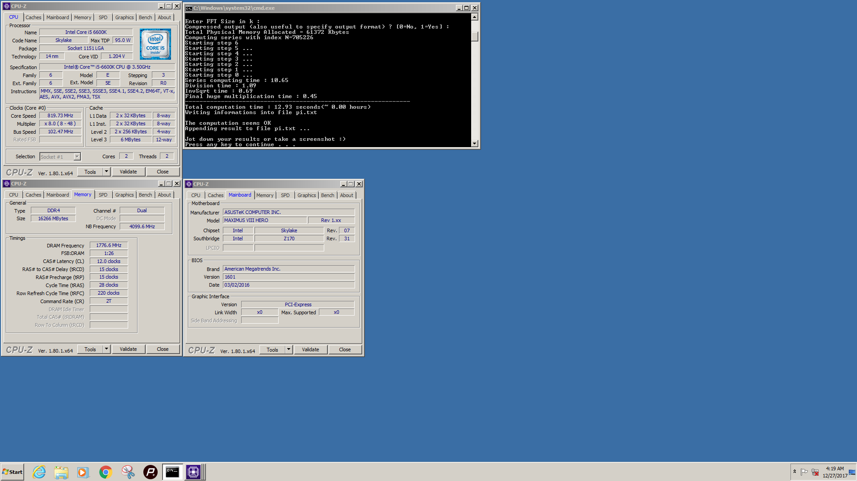Click NB Frequency value 4099.6 MHz
This screenshot has width=857, height=481.
(x=142, y=226)
